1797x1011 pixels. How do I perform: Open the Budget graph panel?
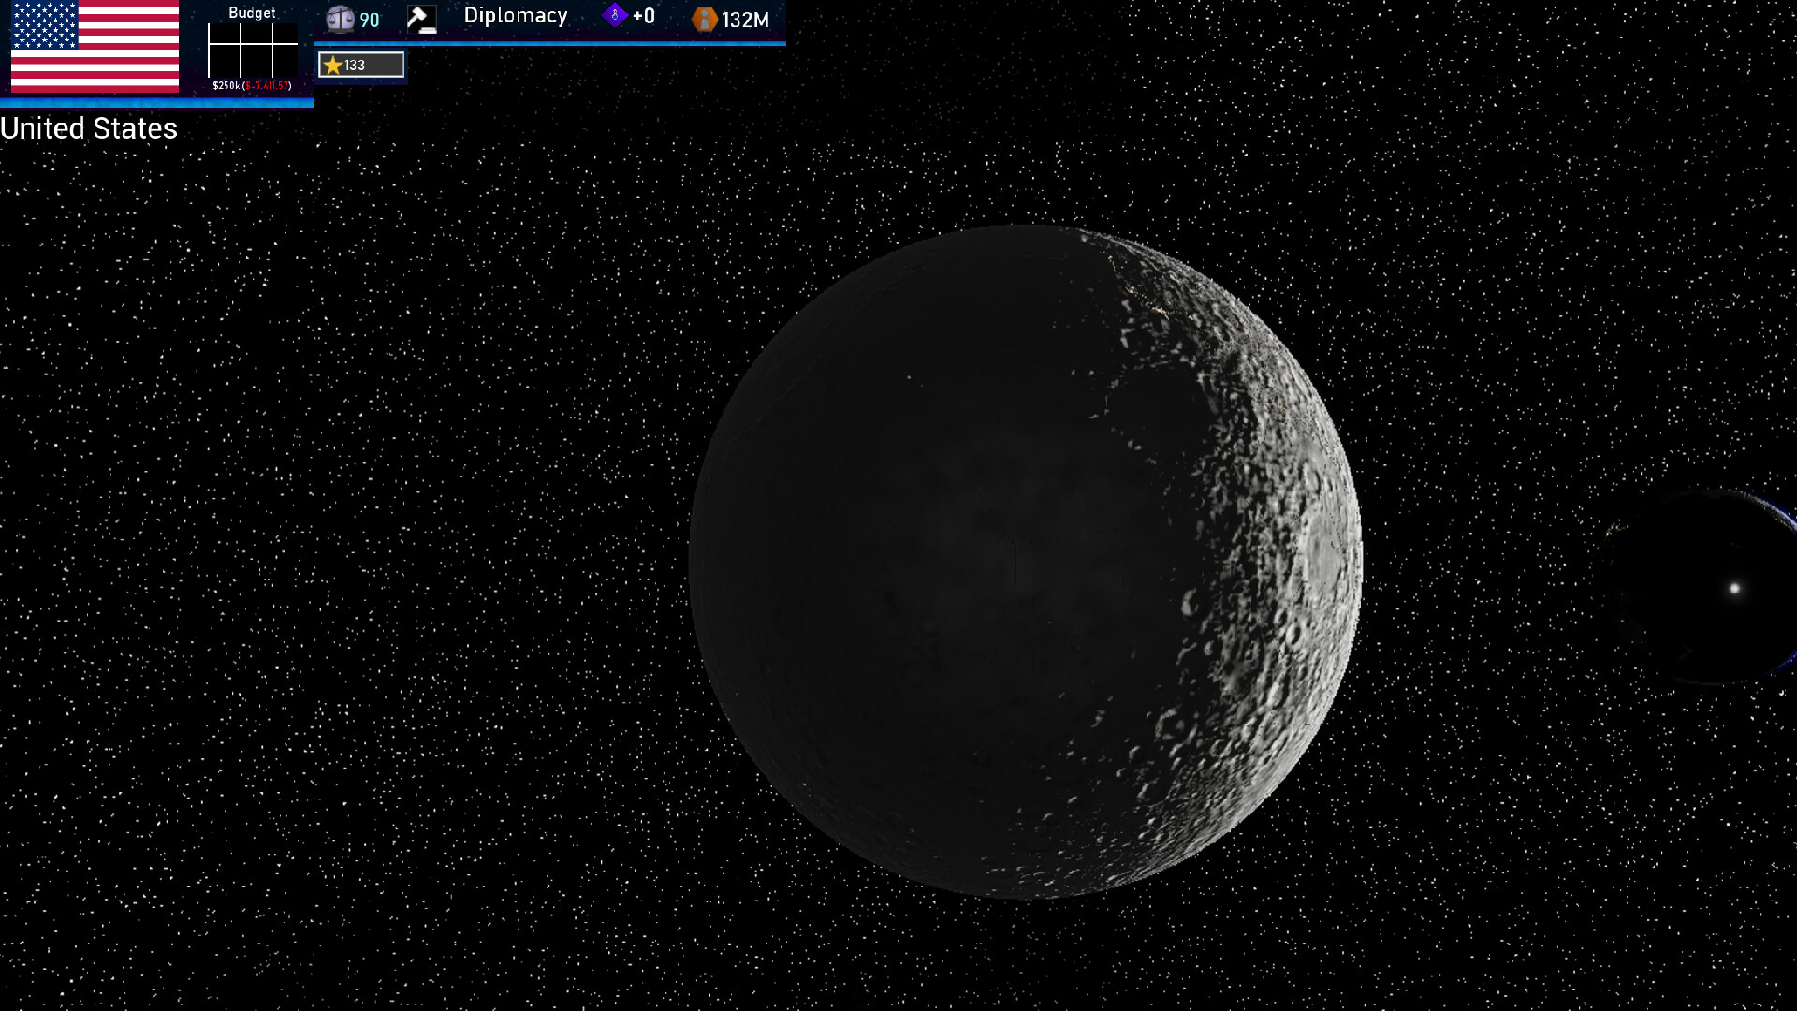coord(252,51)
